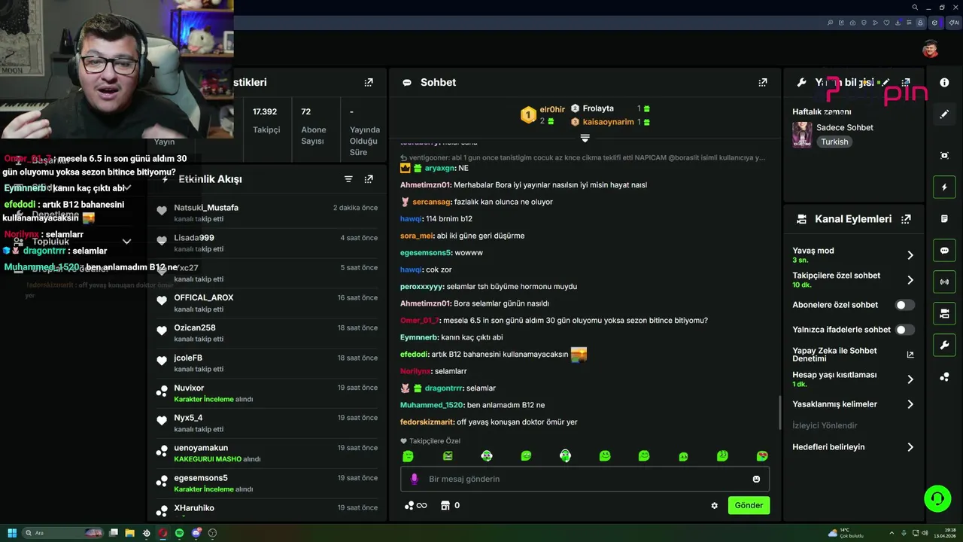The width and height of the screenshot is (963, 542).
Task: Expand Yasaklanmış kelimeler settings
Action: pos(910,404)
